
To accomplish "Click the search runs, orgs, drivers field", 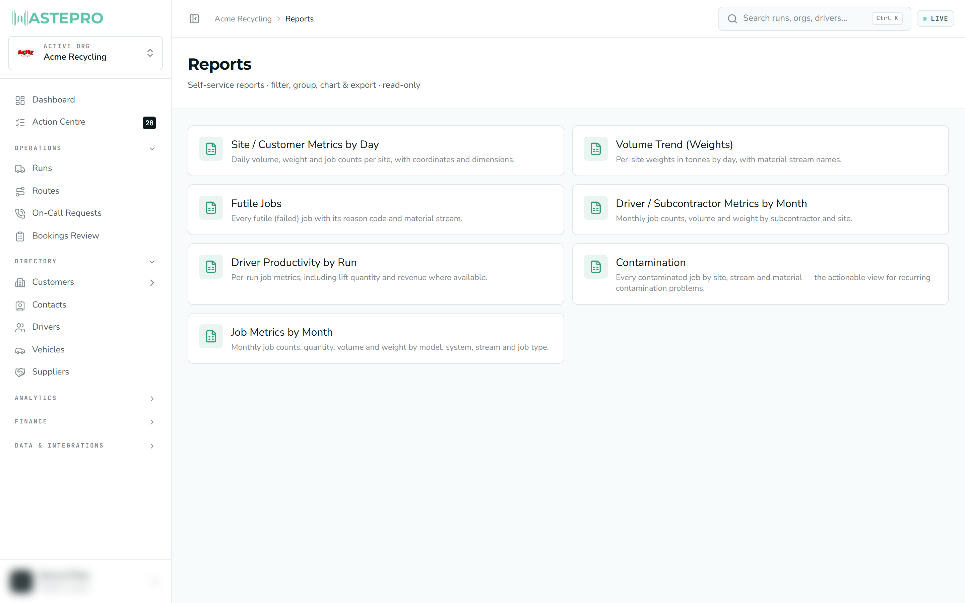I will (814, 18).
